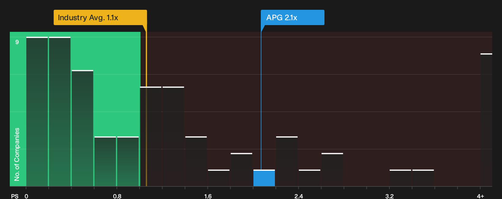
Task: Select the dark bar starting at the 3.2 tick
Action: tap(400, 178)
